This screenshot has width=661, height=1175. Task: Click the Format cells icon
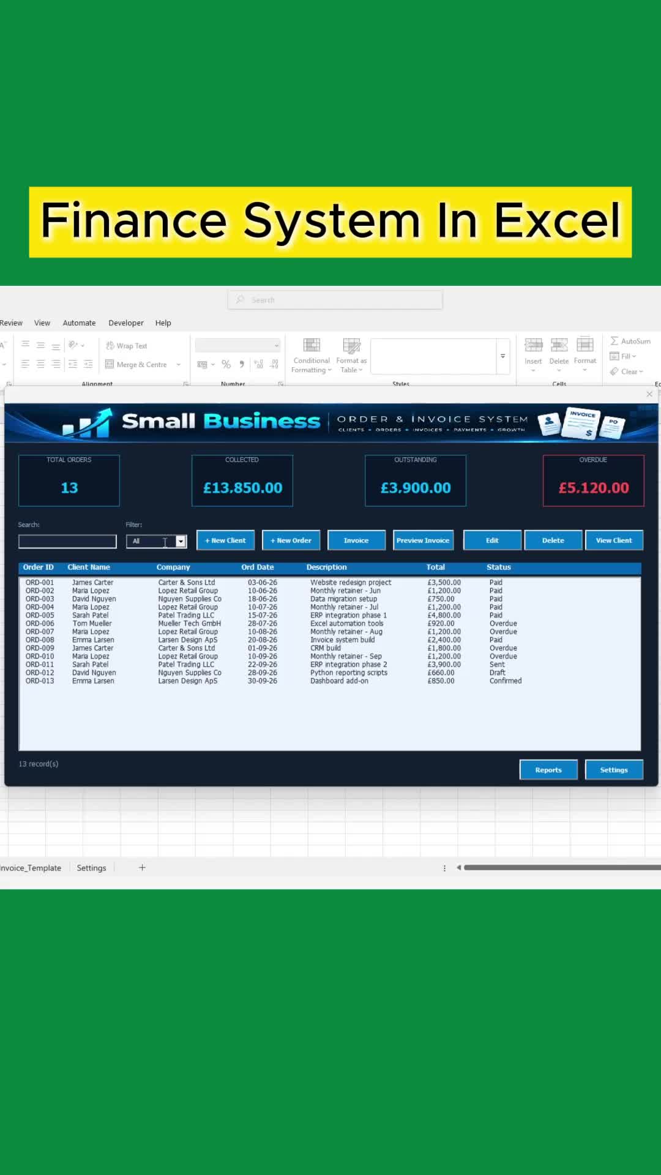pos(585,344)
